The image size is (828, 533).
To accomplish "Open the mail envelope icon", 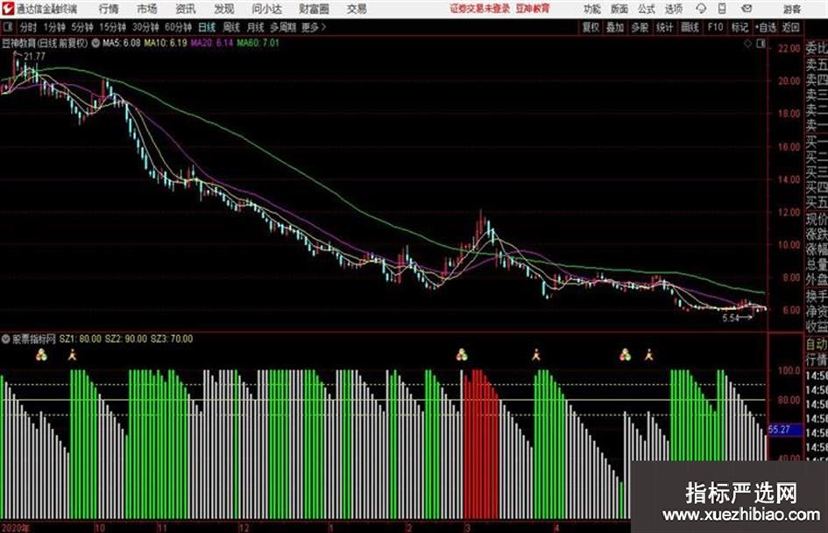I will pyautogui.click(x=747, y=9).
